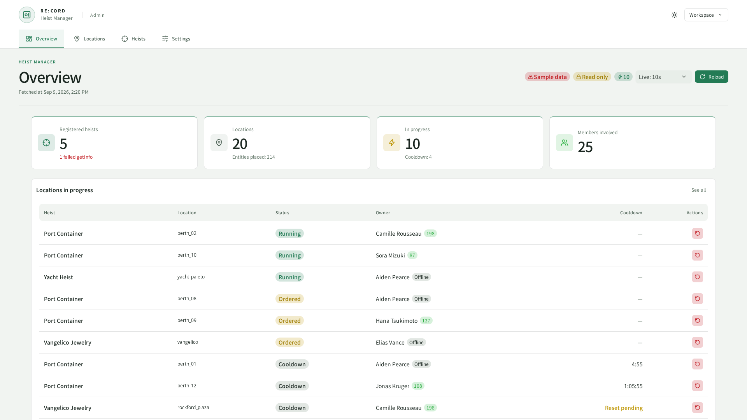This screenshot has width=747, height=420.
Task: Click the Yacht Heist name cell
Action: point(58,277)
